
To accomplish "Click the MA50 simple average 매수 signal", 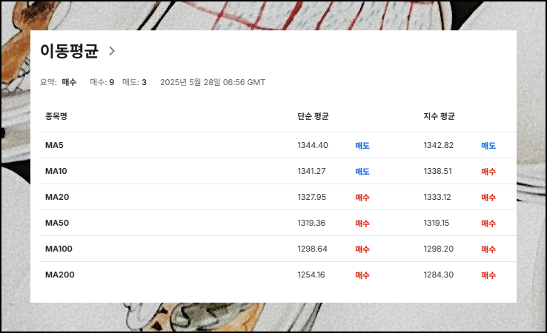I will tap(362, 223).
